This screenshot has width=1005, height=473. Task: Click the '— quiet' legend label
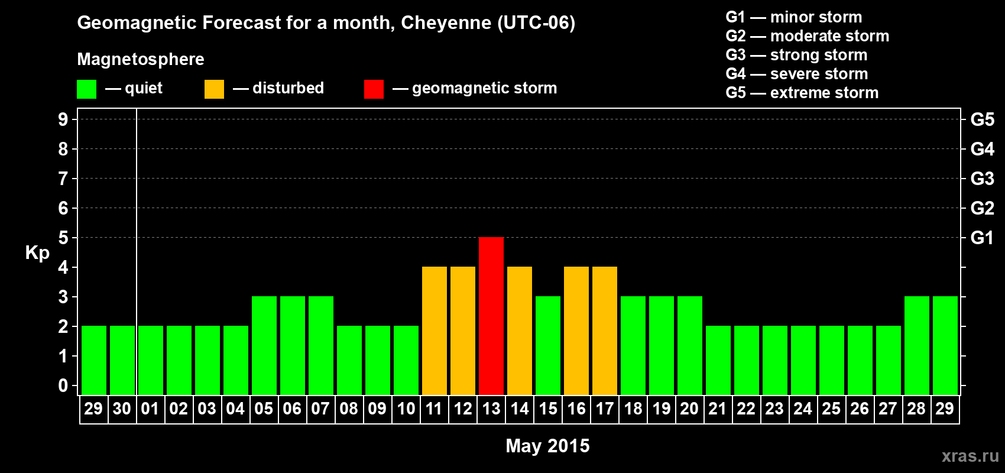(134, 88)
